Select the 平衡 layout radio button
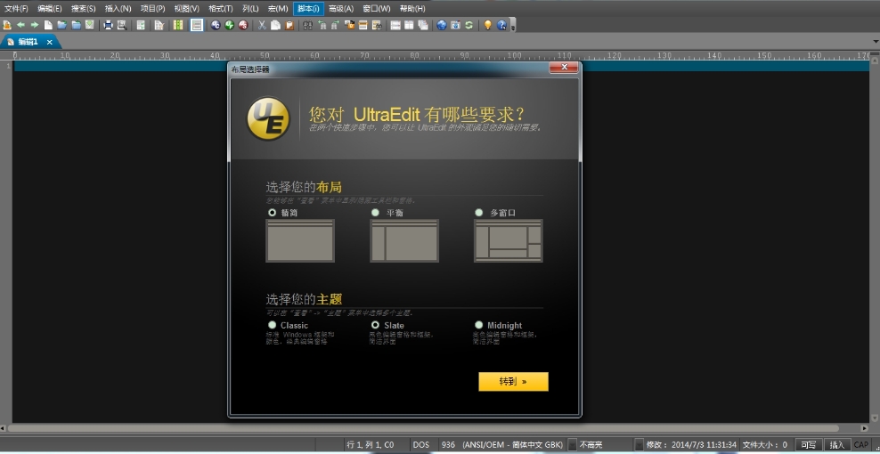880x454 pixels. click(376, 213)
